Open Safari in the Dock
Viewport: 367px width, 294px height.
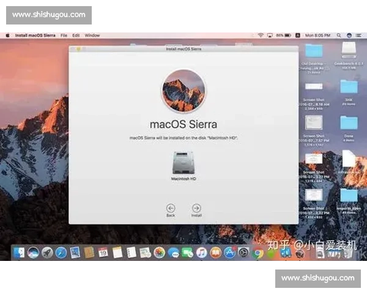(61, 252)
